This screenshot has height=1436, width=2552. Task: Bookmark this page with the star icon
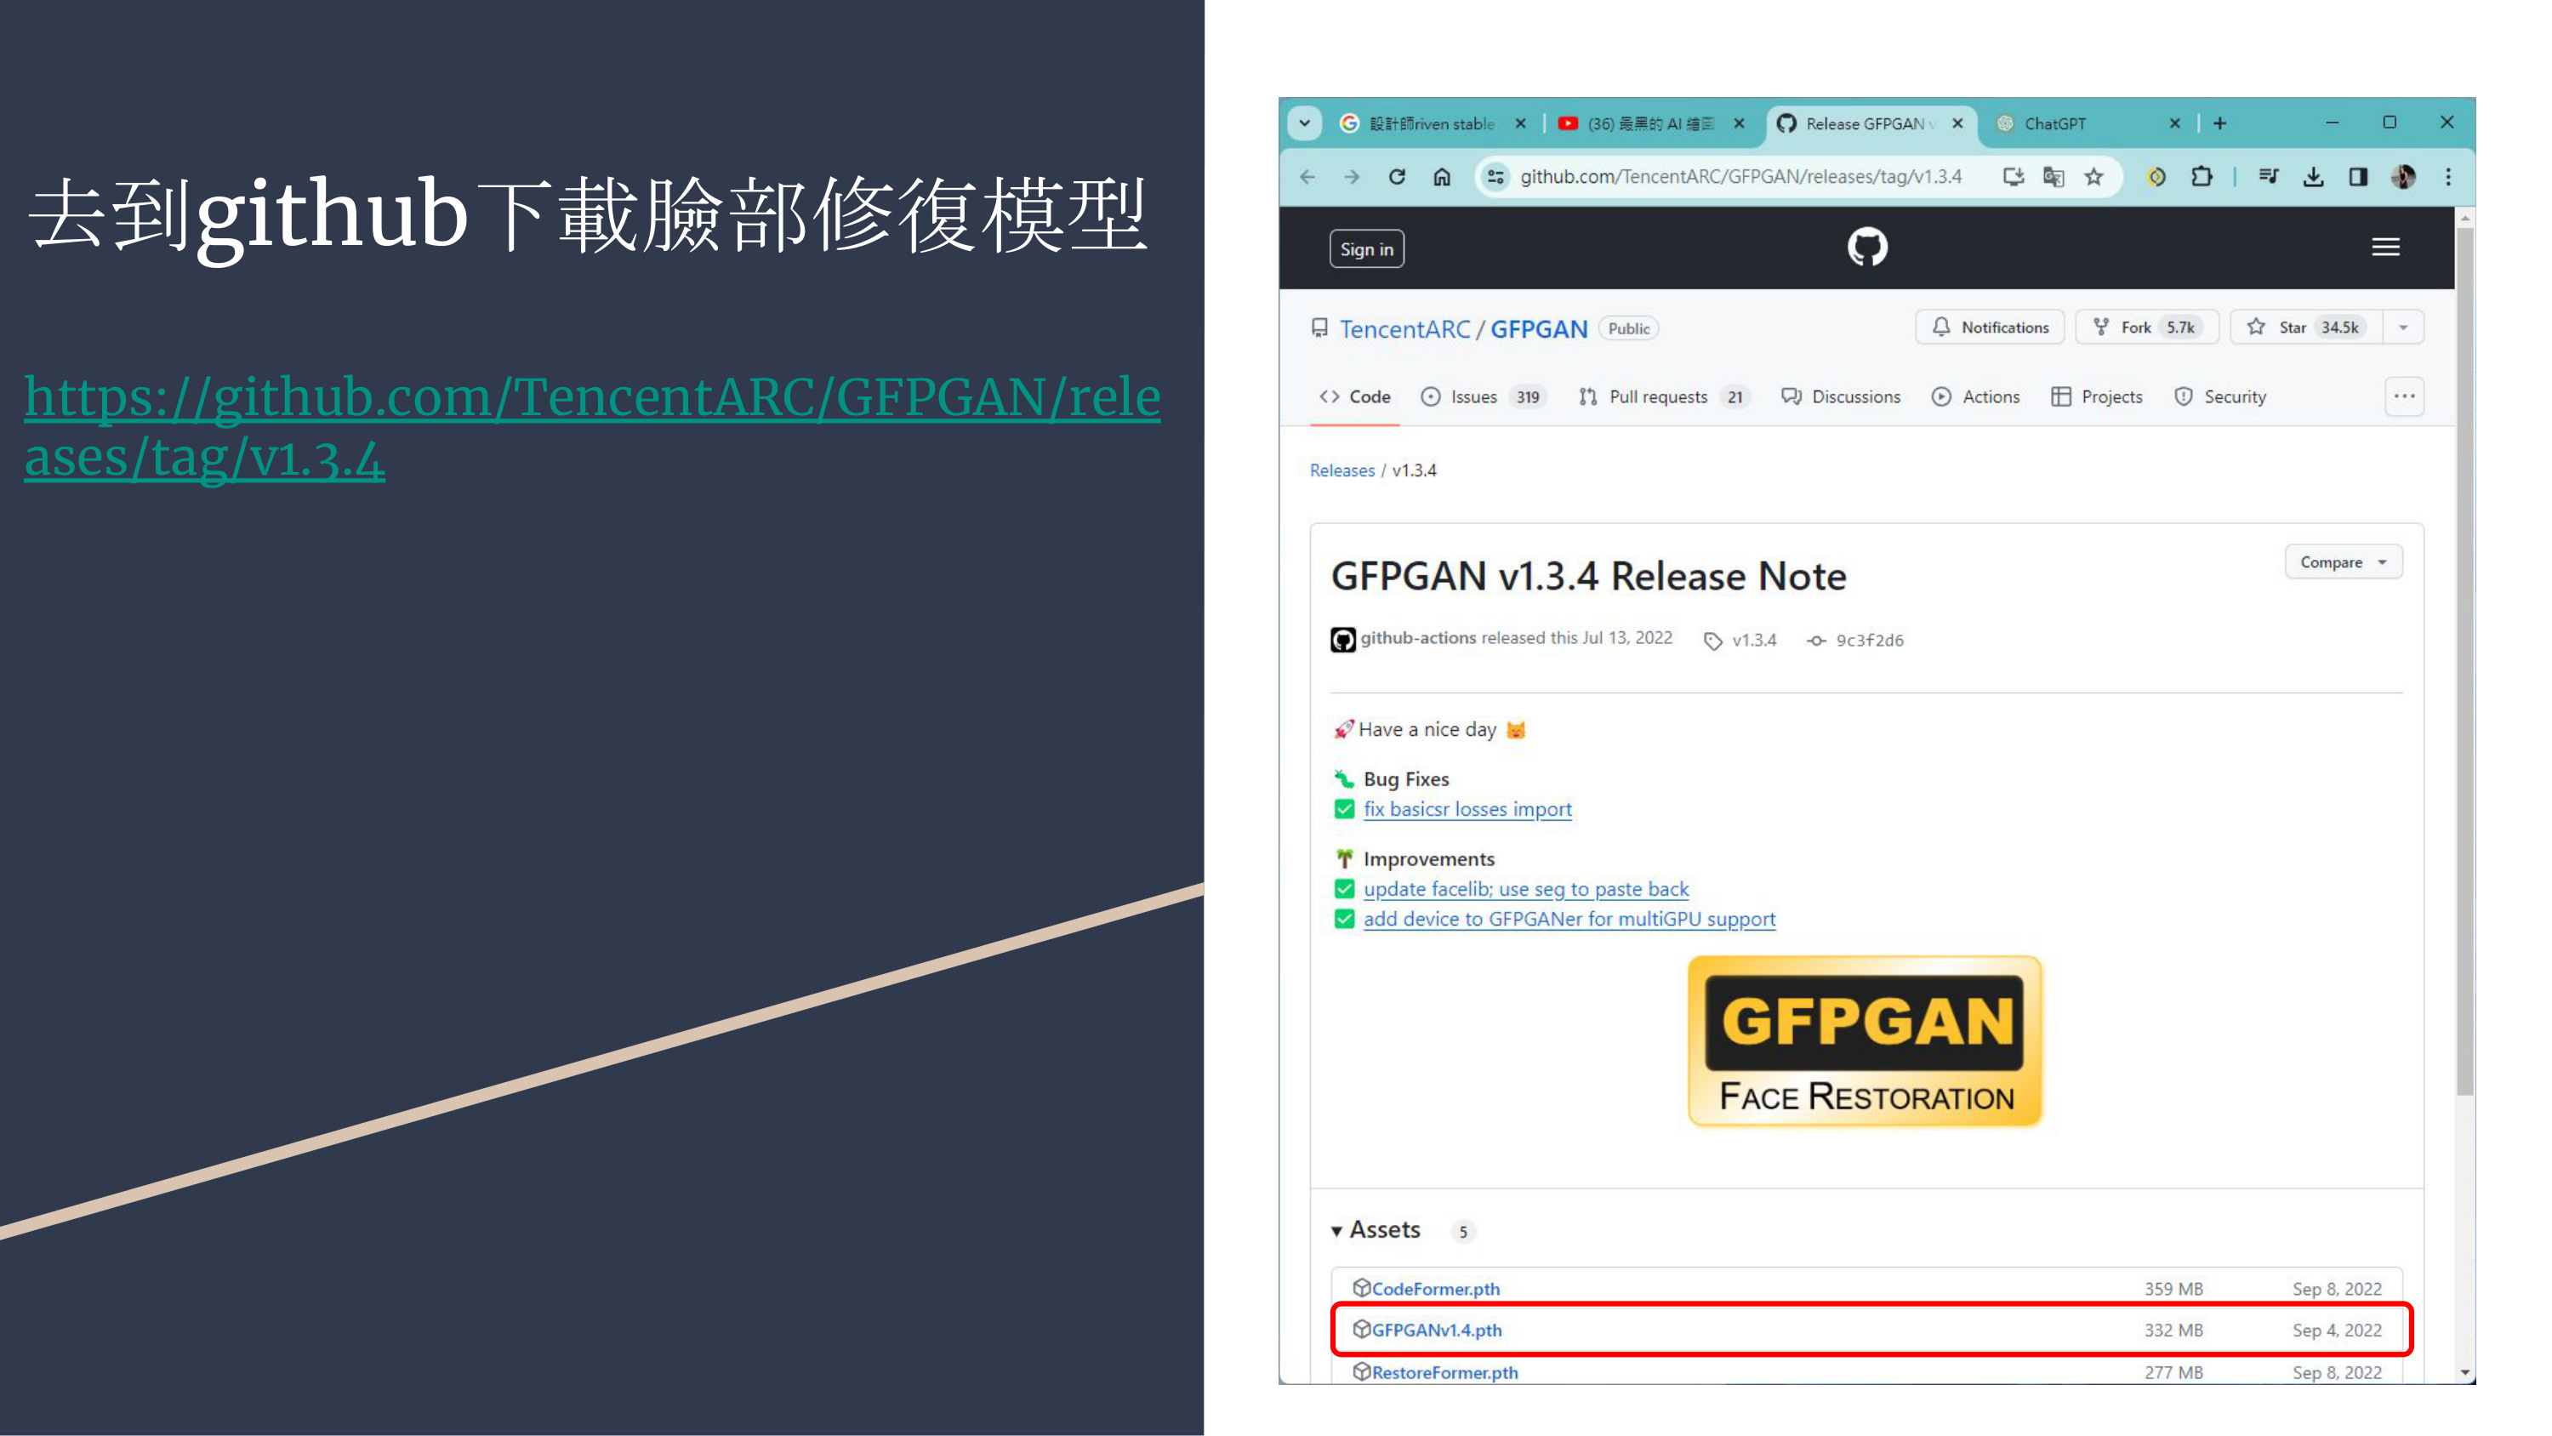[x=2093, y=176]
